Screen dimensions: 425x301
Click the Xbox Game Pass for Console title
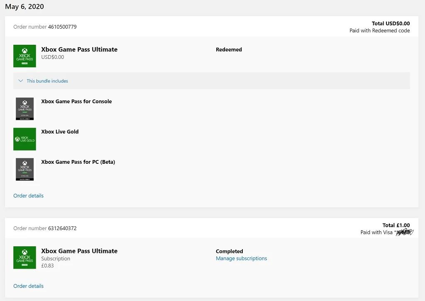(x=76, y=102)
